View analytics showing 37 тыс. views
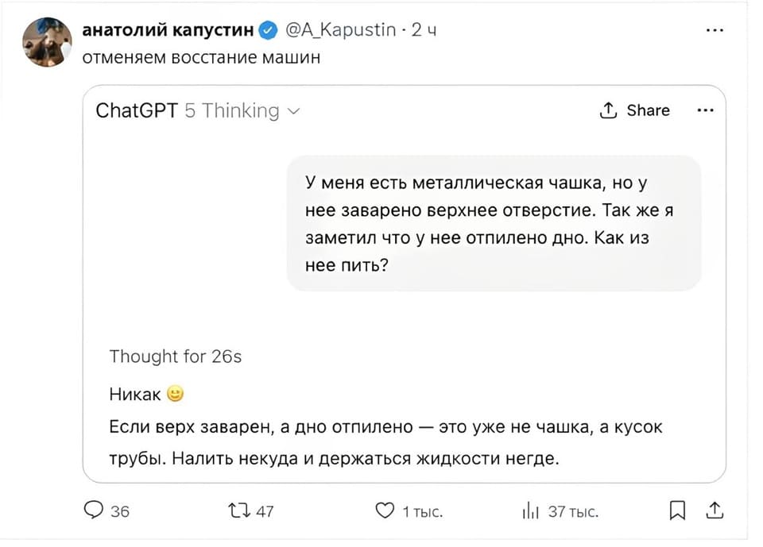Viewport: 763px width, 547px height. 530,511
